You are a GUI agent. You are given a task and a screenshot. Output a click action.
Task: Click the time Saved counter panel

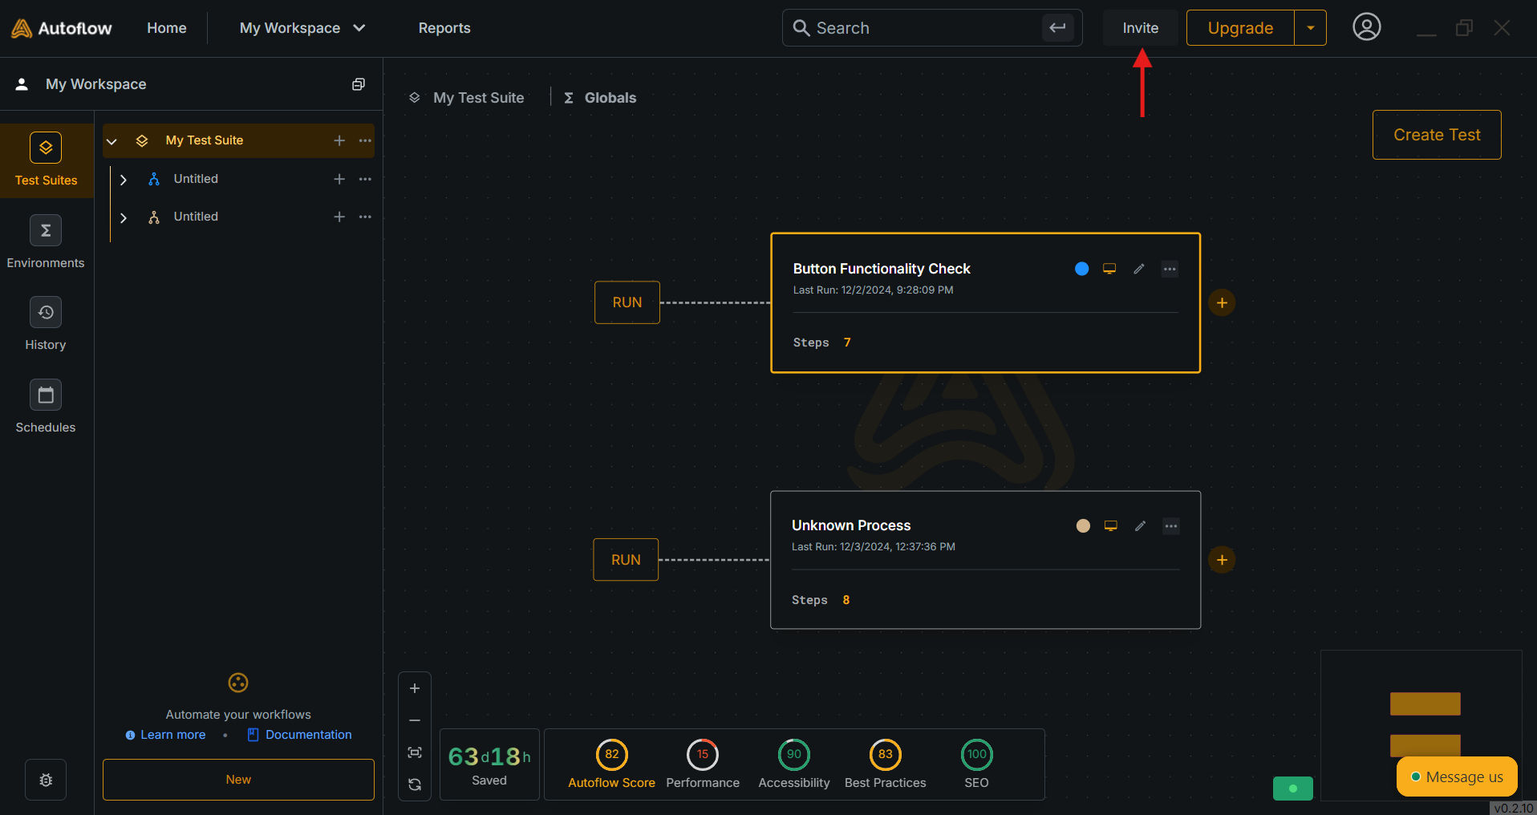(x=489, y=764)
